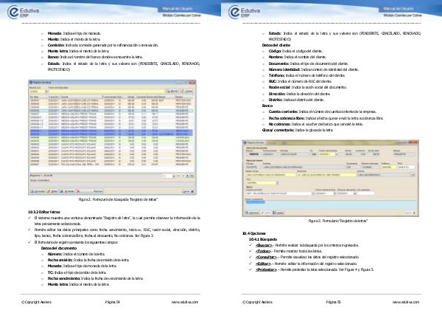Click the Edutiva ERP logo on left page
Image resolution: width=442 pixels, height=313 pixels.
(34, 10)
